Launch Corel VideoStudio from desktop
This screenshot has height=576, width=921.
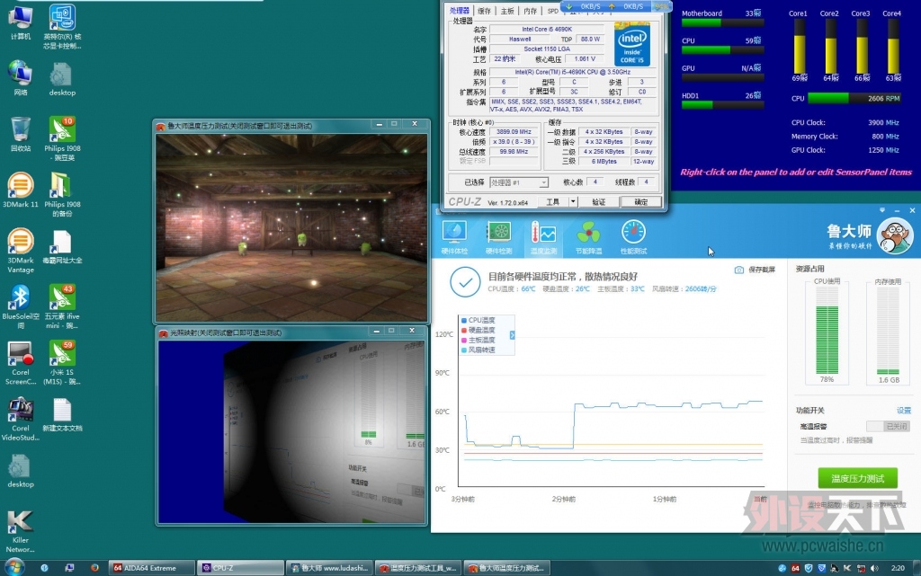tap(21, 419)
